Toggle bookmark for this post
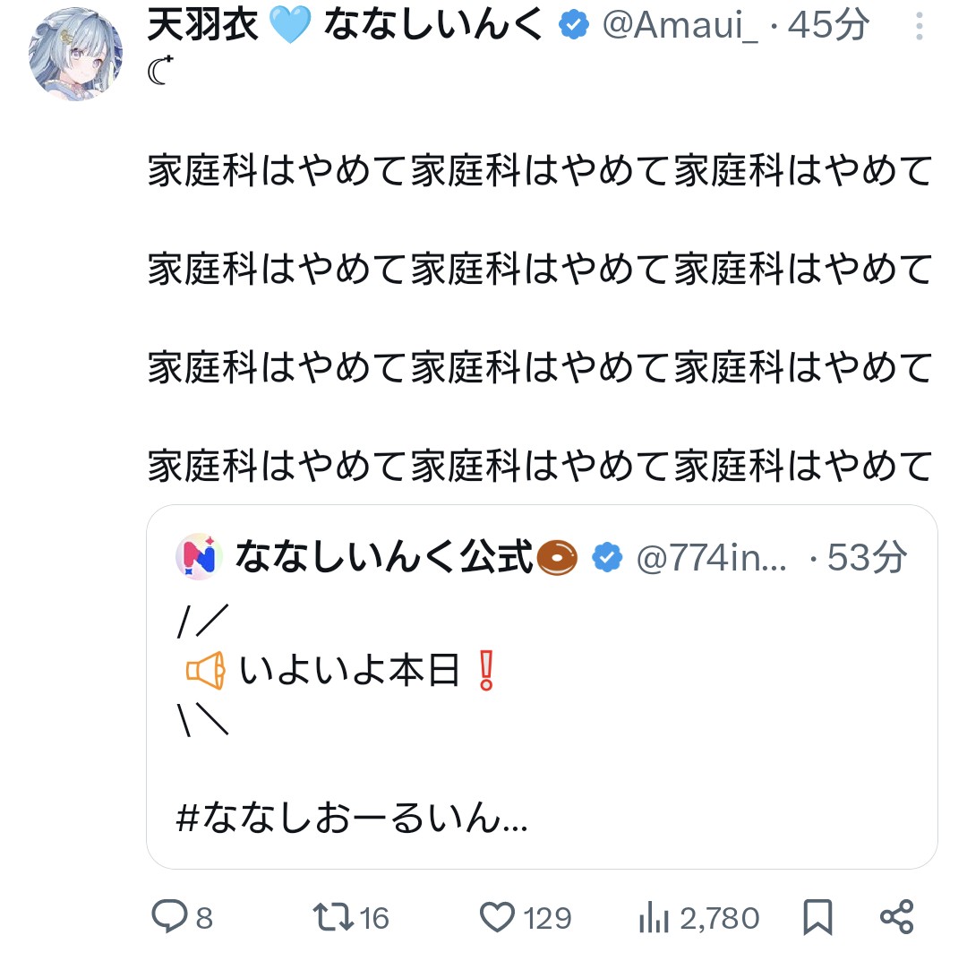 (x=817, y=917)
